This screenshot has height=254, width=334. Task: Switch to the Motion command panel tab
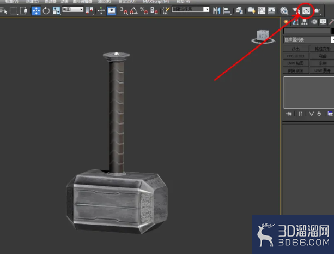pyautogui.click(x=314, y=22)
